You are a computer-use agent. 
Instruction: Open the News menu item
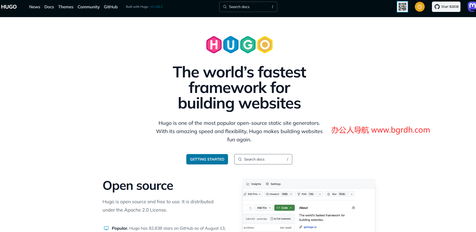(35, 7)
